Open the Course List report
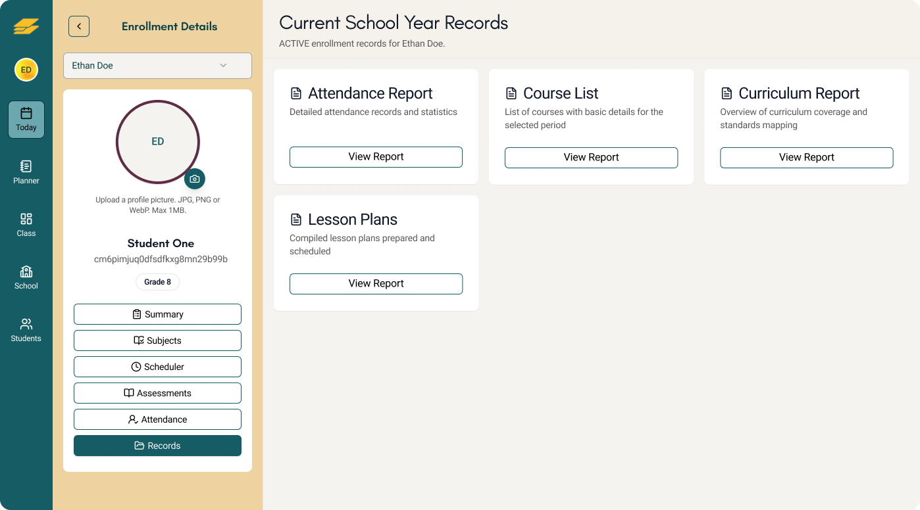Screen dimensions: 920x510 [x=591, y=157]
